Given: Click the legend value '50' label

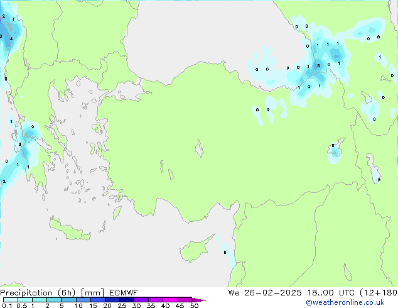Looking at the screenshot, I should click(195, 305).
